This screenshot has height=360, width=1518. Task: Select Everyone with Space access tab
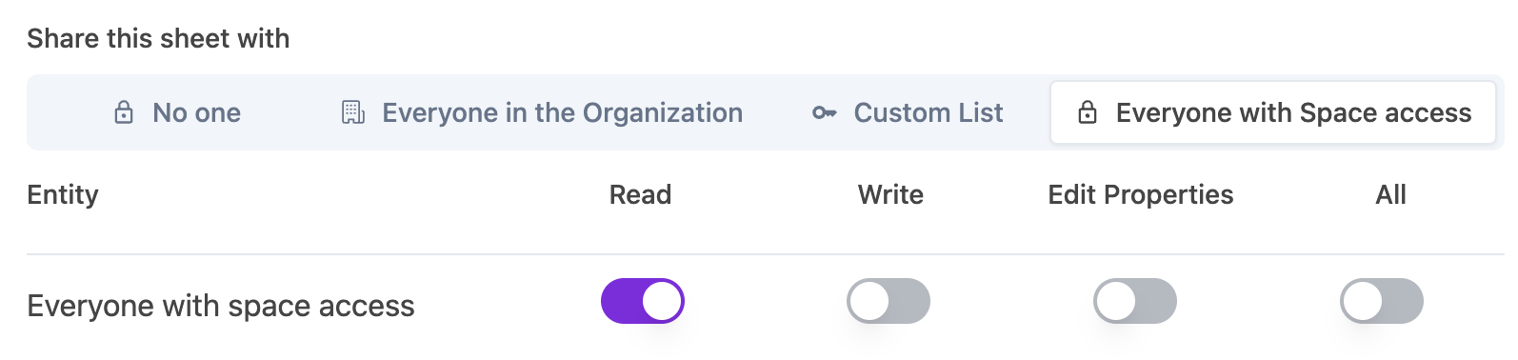point(1273,112)
